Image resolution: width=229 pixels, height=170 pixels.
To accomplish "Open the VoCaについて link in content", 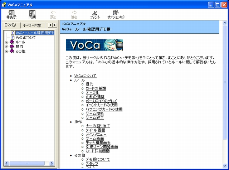I will (86, 76).
